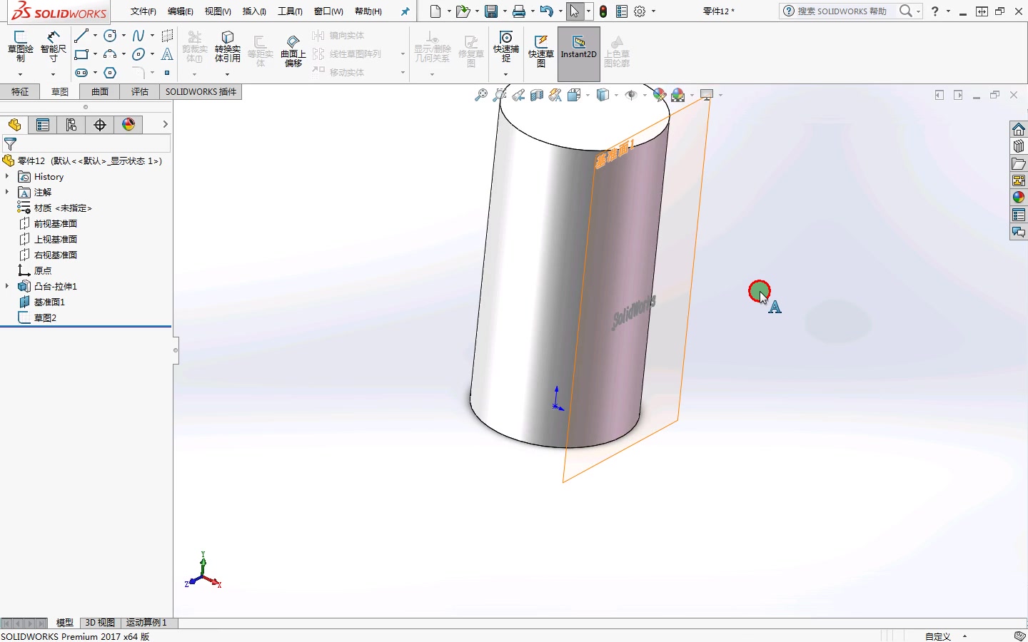Screen dimensions: 1028x642
Task: Open Appearances tab in task pane
Action: [x=1019, y=198]
